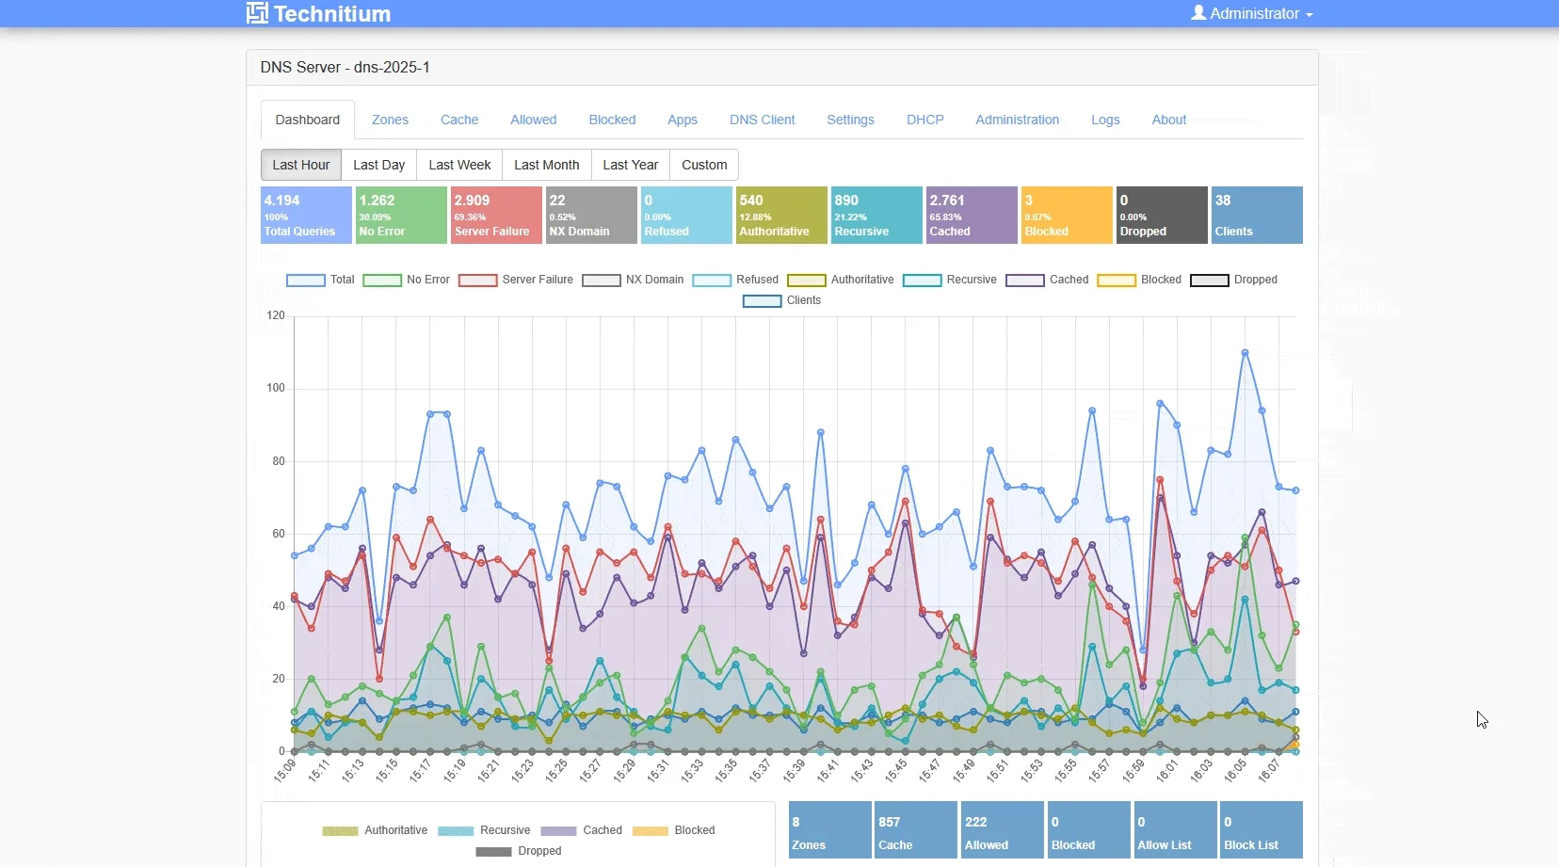Hide Server Failure series in legend

coord(516,280)
